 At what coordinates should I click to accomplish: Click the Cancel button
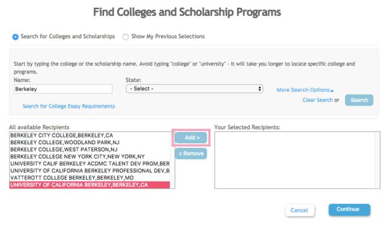pos(299,211)
